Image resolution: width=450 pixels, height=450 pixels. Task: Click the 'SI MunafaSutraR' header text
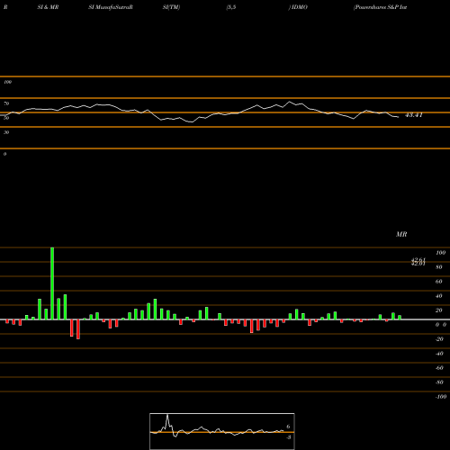click(111, 7)
